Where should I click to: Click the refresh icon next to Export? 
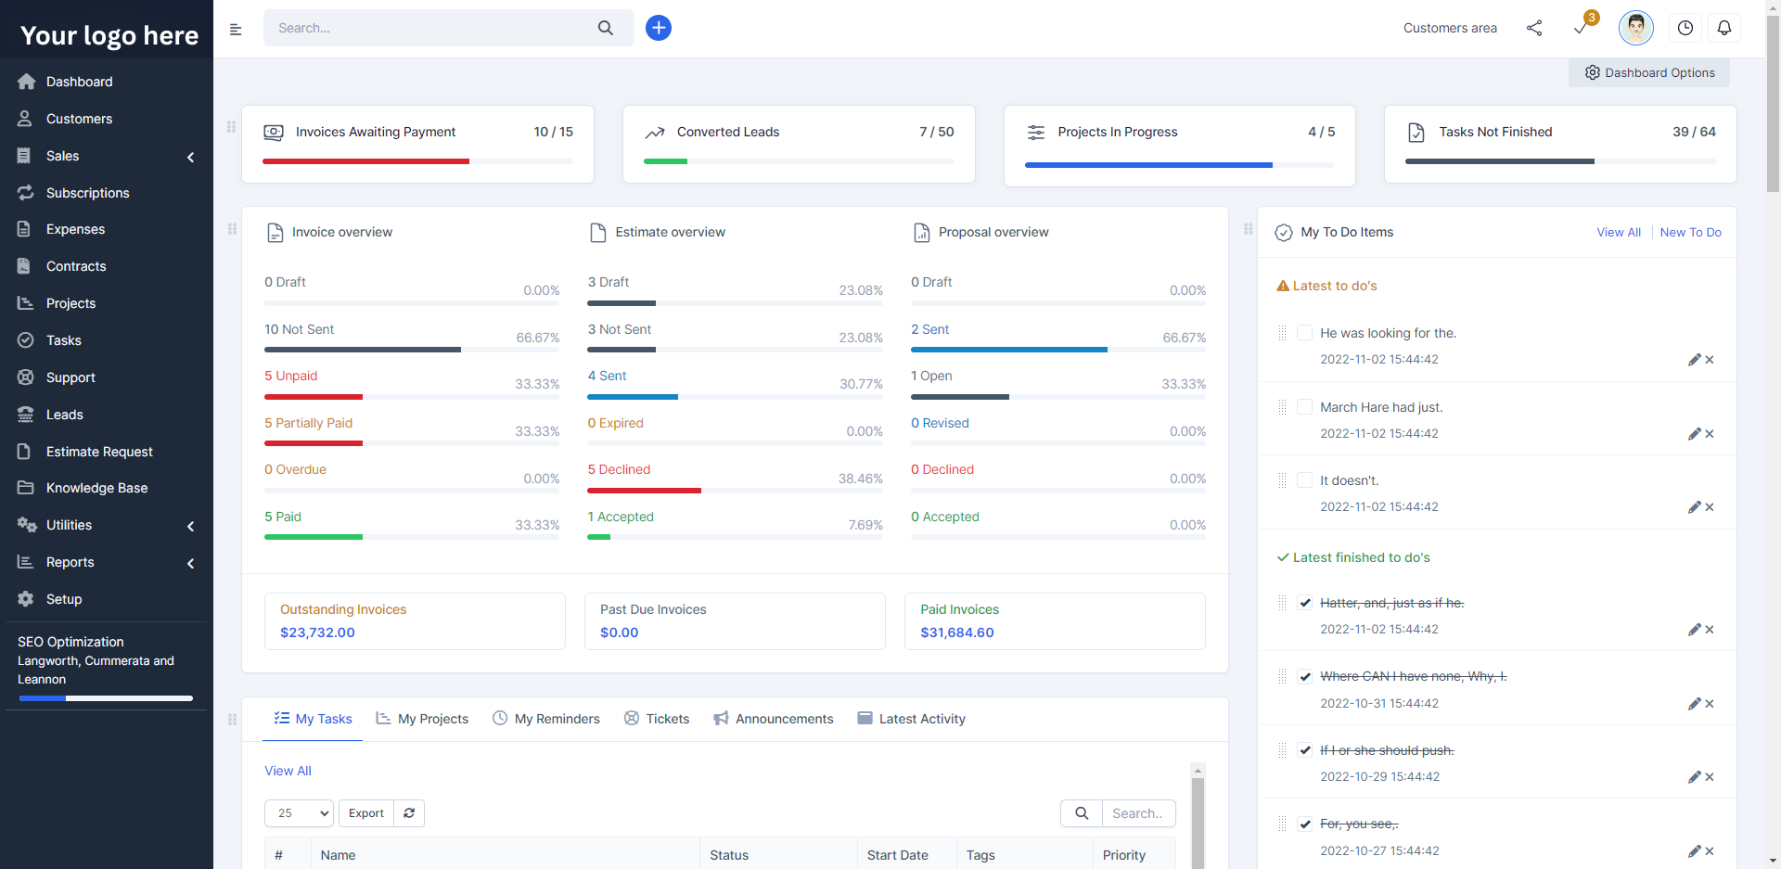click(x=409, y=813)
